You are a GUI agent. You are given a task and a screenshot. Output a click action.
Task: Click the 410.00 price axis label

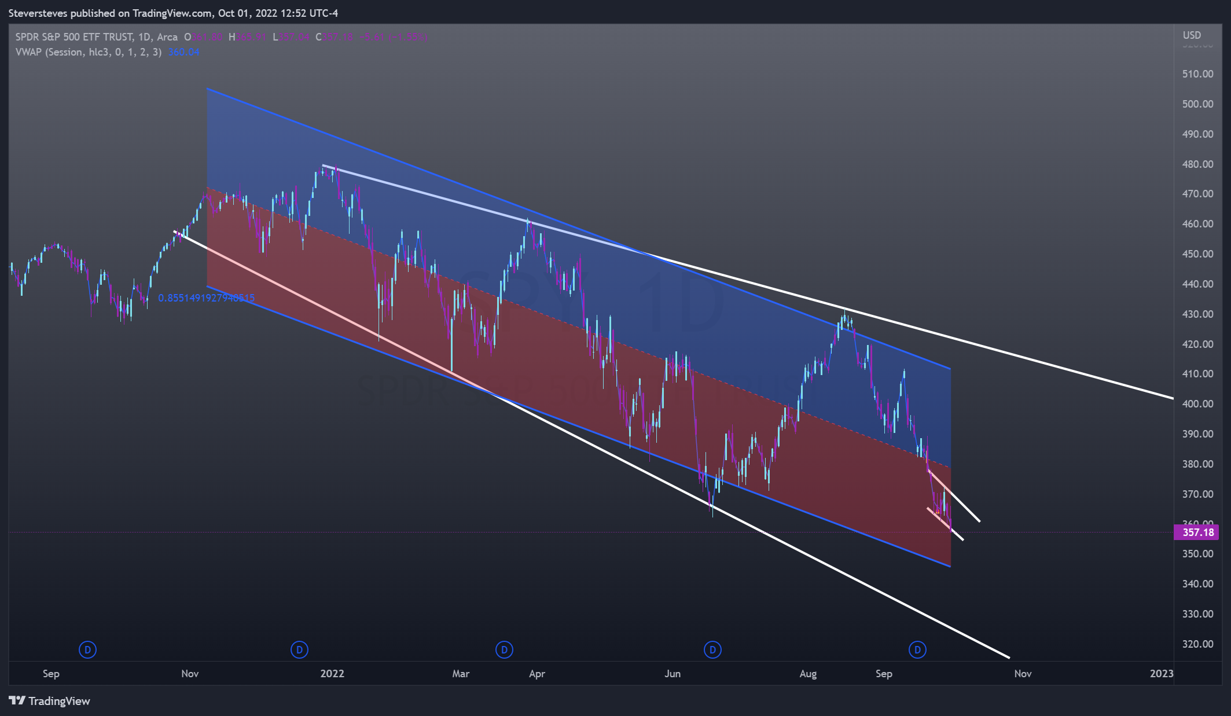[x=1197, y=374]
